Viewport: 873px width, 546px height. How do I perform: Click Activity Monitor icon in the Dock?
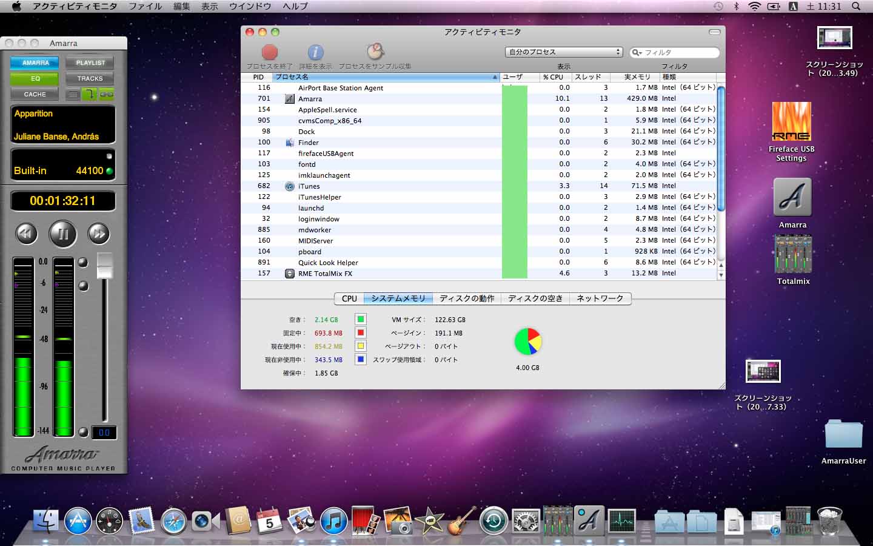pyautogui.click(x=621, y=521)
